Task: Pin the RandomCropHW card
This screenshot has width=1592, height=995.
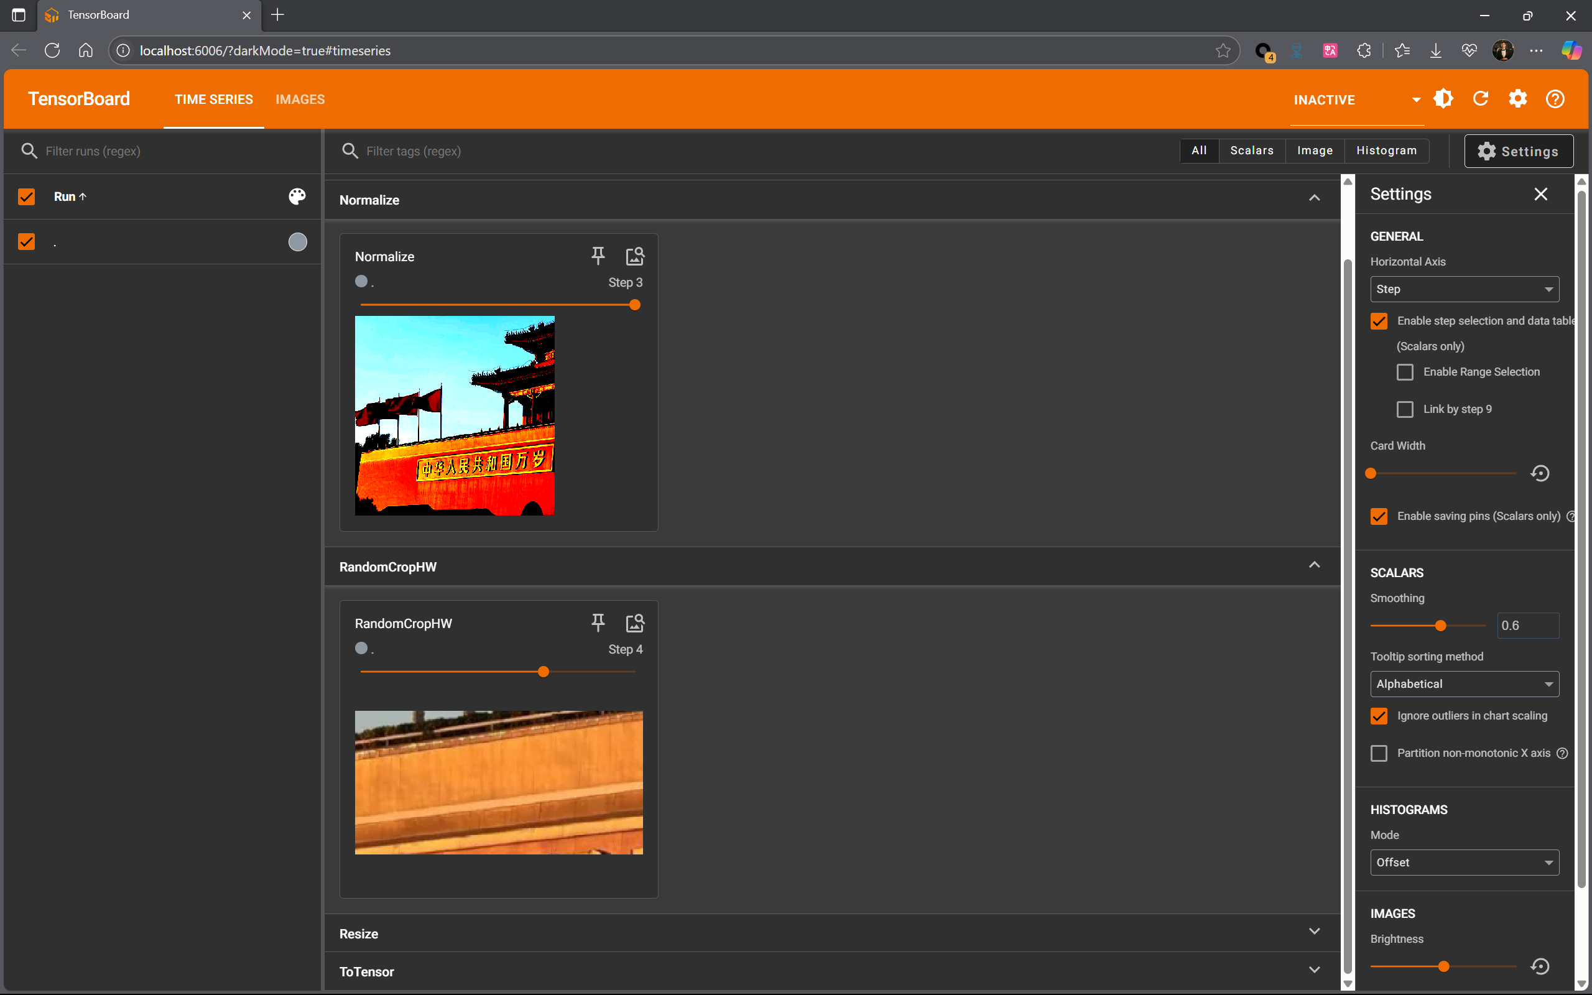Action: 598,622
